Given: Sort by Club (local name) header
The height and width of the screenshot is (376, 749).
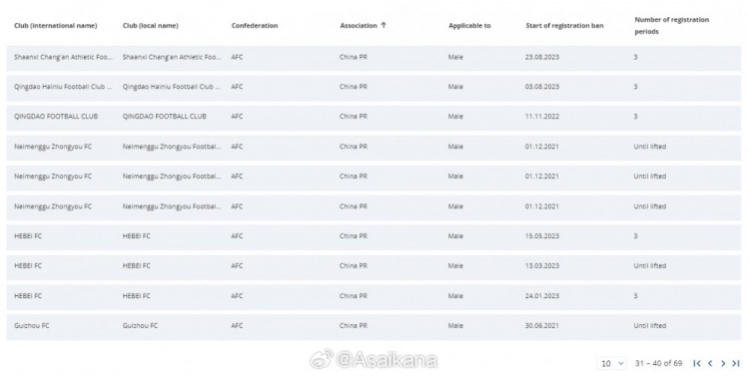Looking at the screenshot, I should tap(151, 26).
